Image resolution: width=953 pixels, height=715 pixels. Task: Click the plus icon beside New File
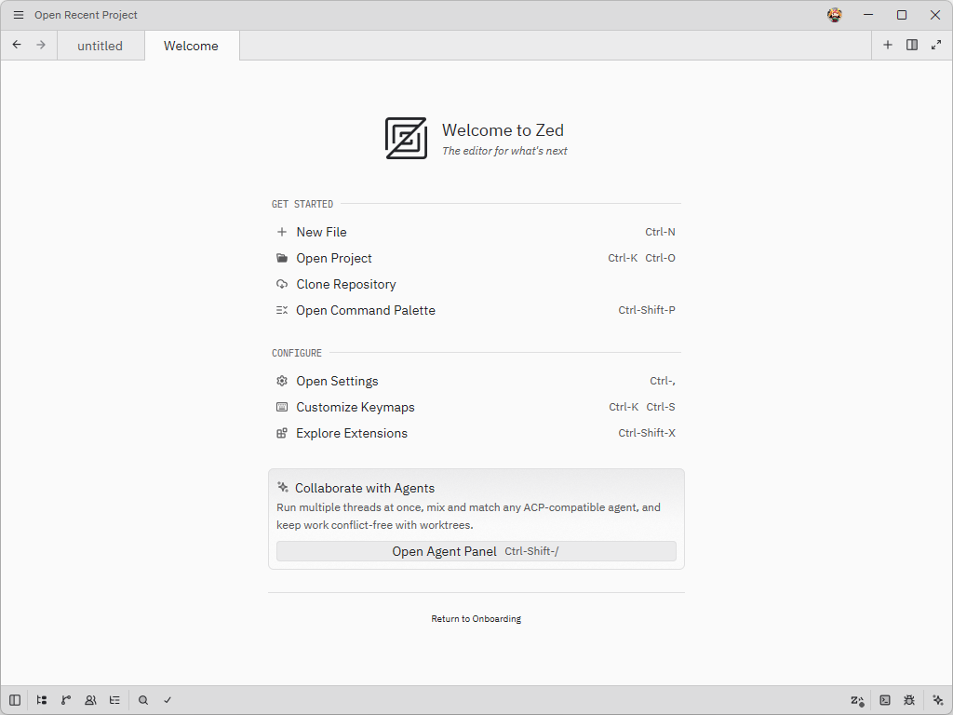pyautogui.click(x=281, y=232)
